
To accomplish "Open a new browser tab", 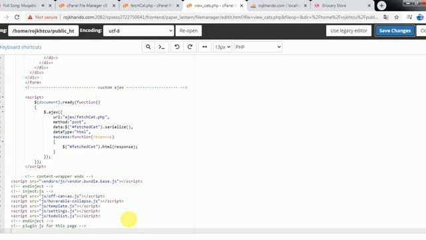I will click(381, 5).
